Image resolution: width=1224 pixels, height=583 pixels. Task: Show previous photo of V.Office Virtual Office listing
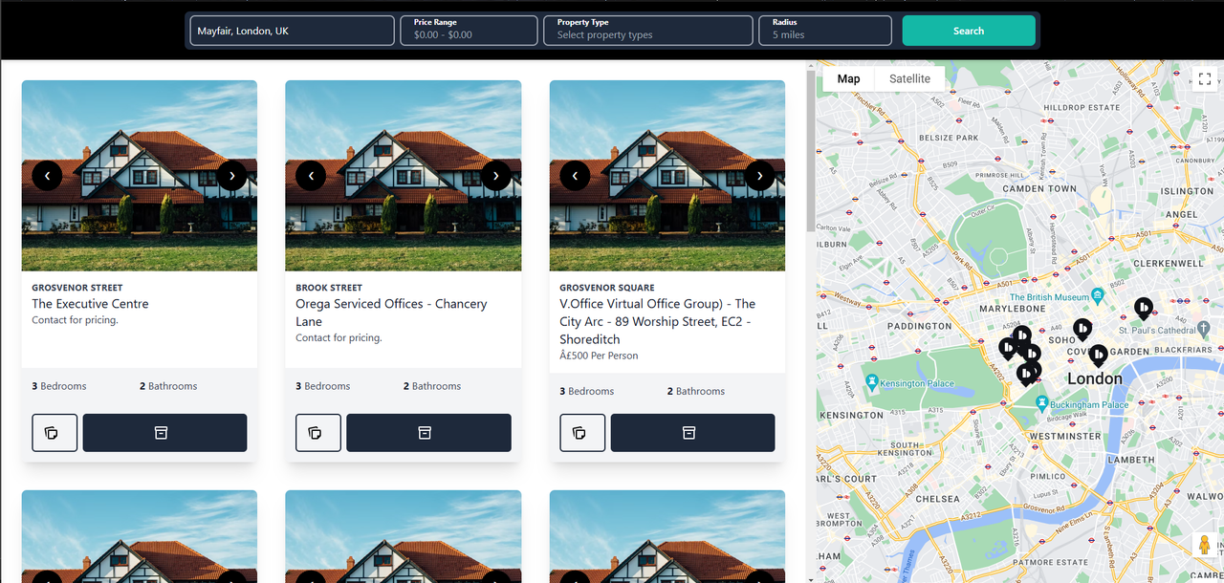[x=575, y=175]
